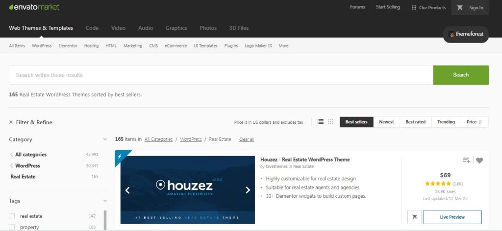This screenshot has height=231, width=502.
Task: Open the Start Selling link
Action: point(388,7)
